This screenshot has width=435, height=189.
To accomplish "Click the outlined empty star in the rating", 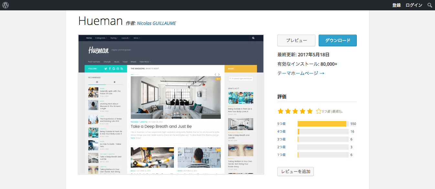I will (318, 111).
